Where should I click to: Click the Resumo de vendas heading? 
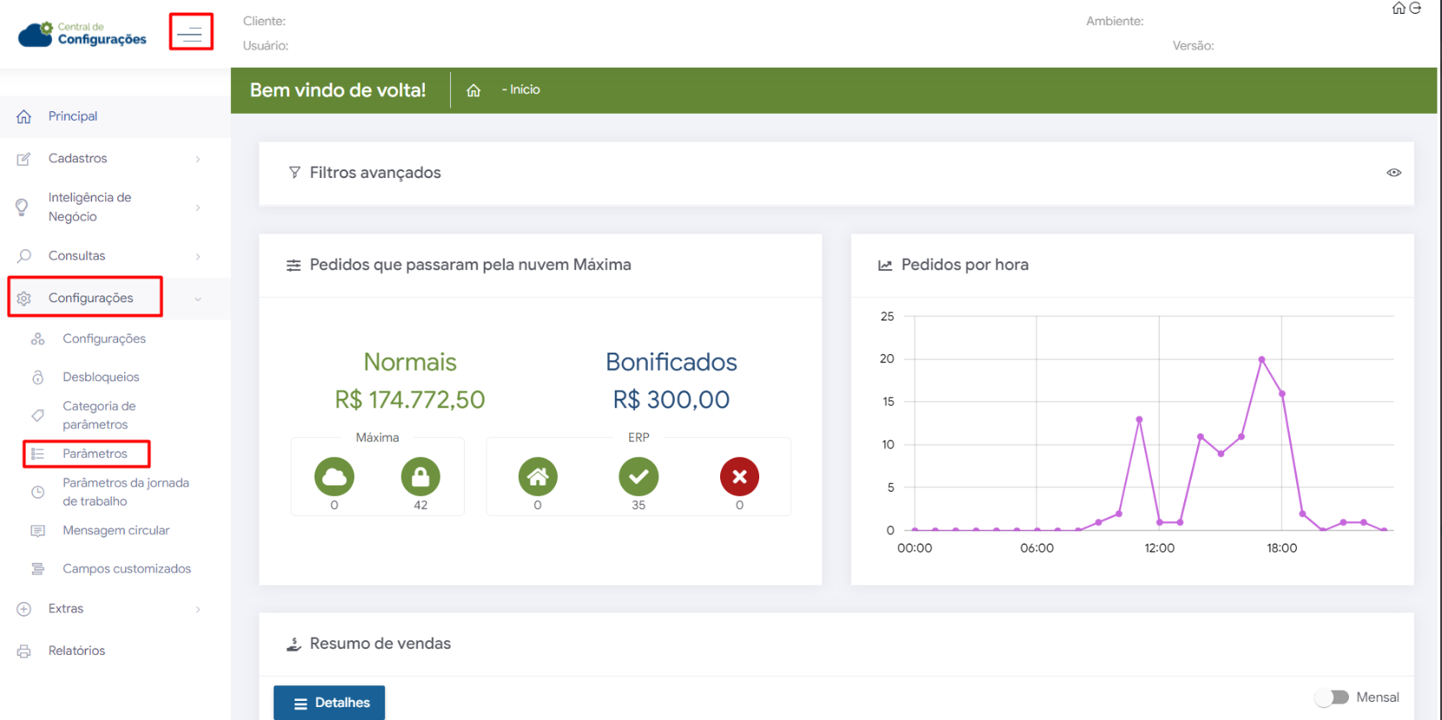click(380, 644)
